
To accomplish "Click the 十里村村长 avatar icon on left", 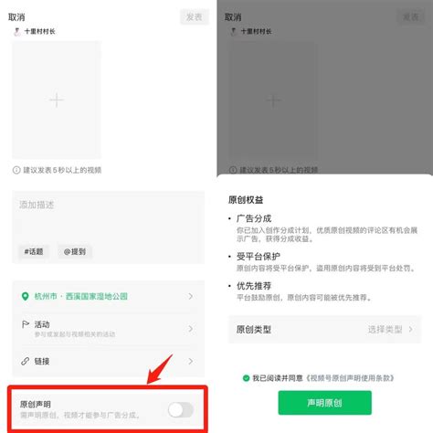I will pos(17,31).
